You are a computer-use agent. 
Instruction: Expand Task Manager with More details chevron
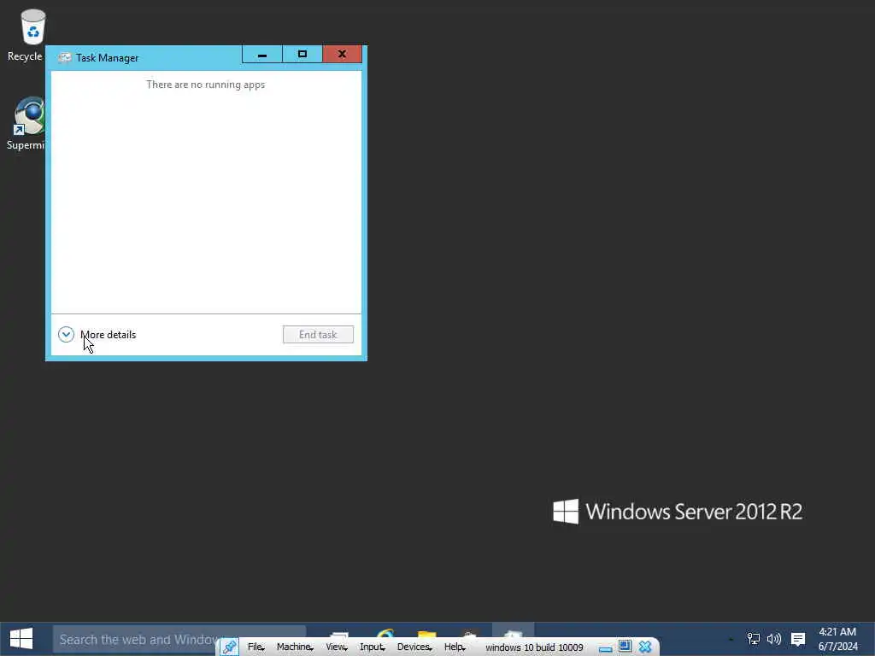[66, 334]
